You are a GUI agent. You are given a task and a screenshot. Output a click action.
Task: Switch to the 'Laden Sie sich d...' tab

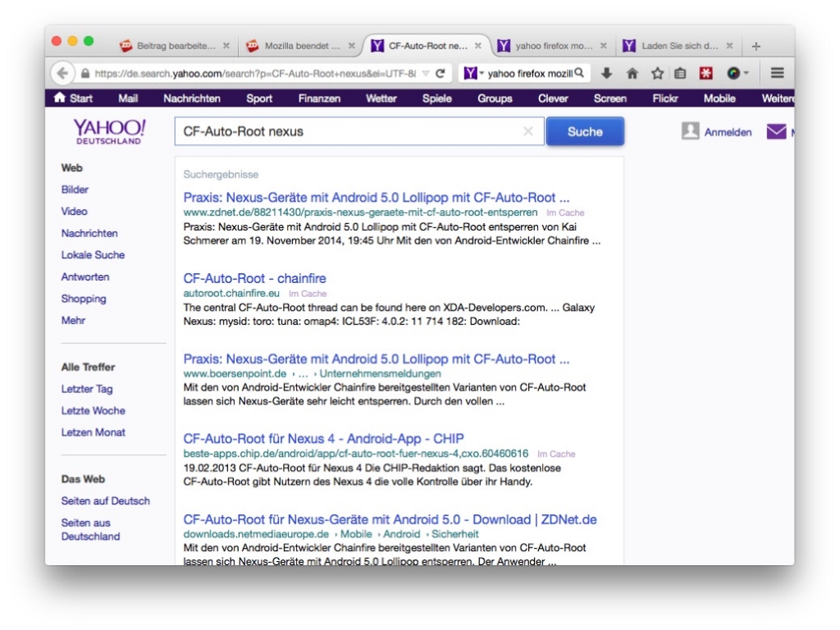click(678, 46)
